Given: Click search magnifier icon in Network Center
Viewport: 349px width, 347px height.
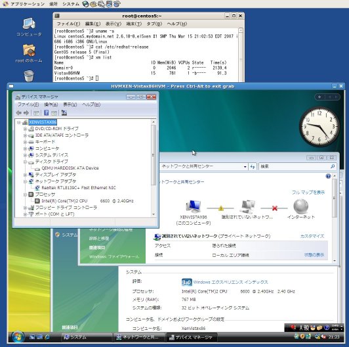Looking at the screenshot, I should point(333,166).
